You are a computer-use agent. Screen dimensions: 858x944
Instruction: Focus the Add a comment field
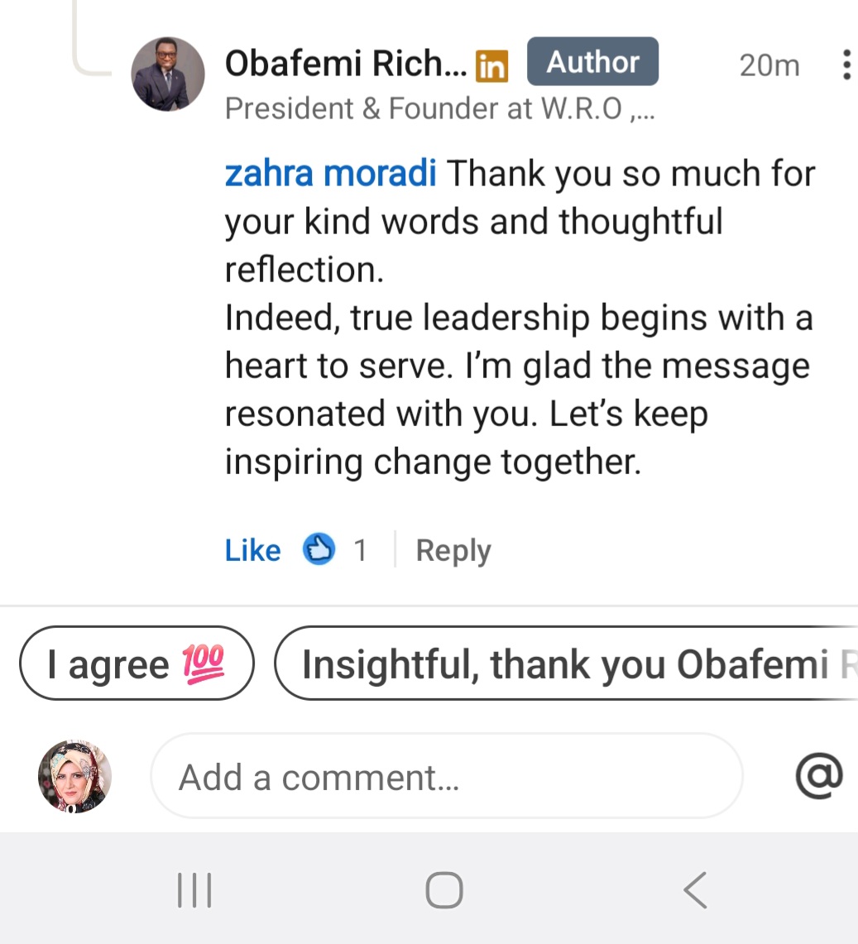pos(446,776)
